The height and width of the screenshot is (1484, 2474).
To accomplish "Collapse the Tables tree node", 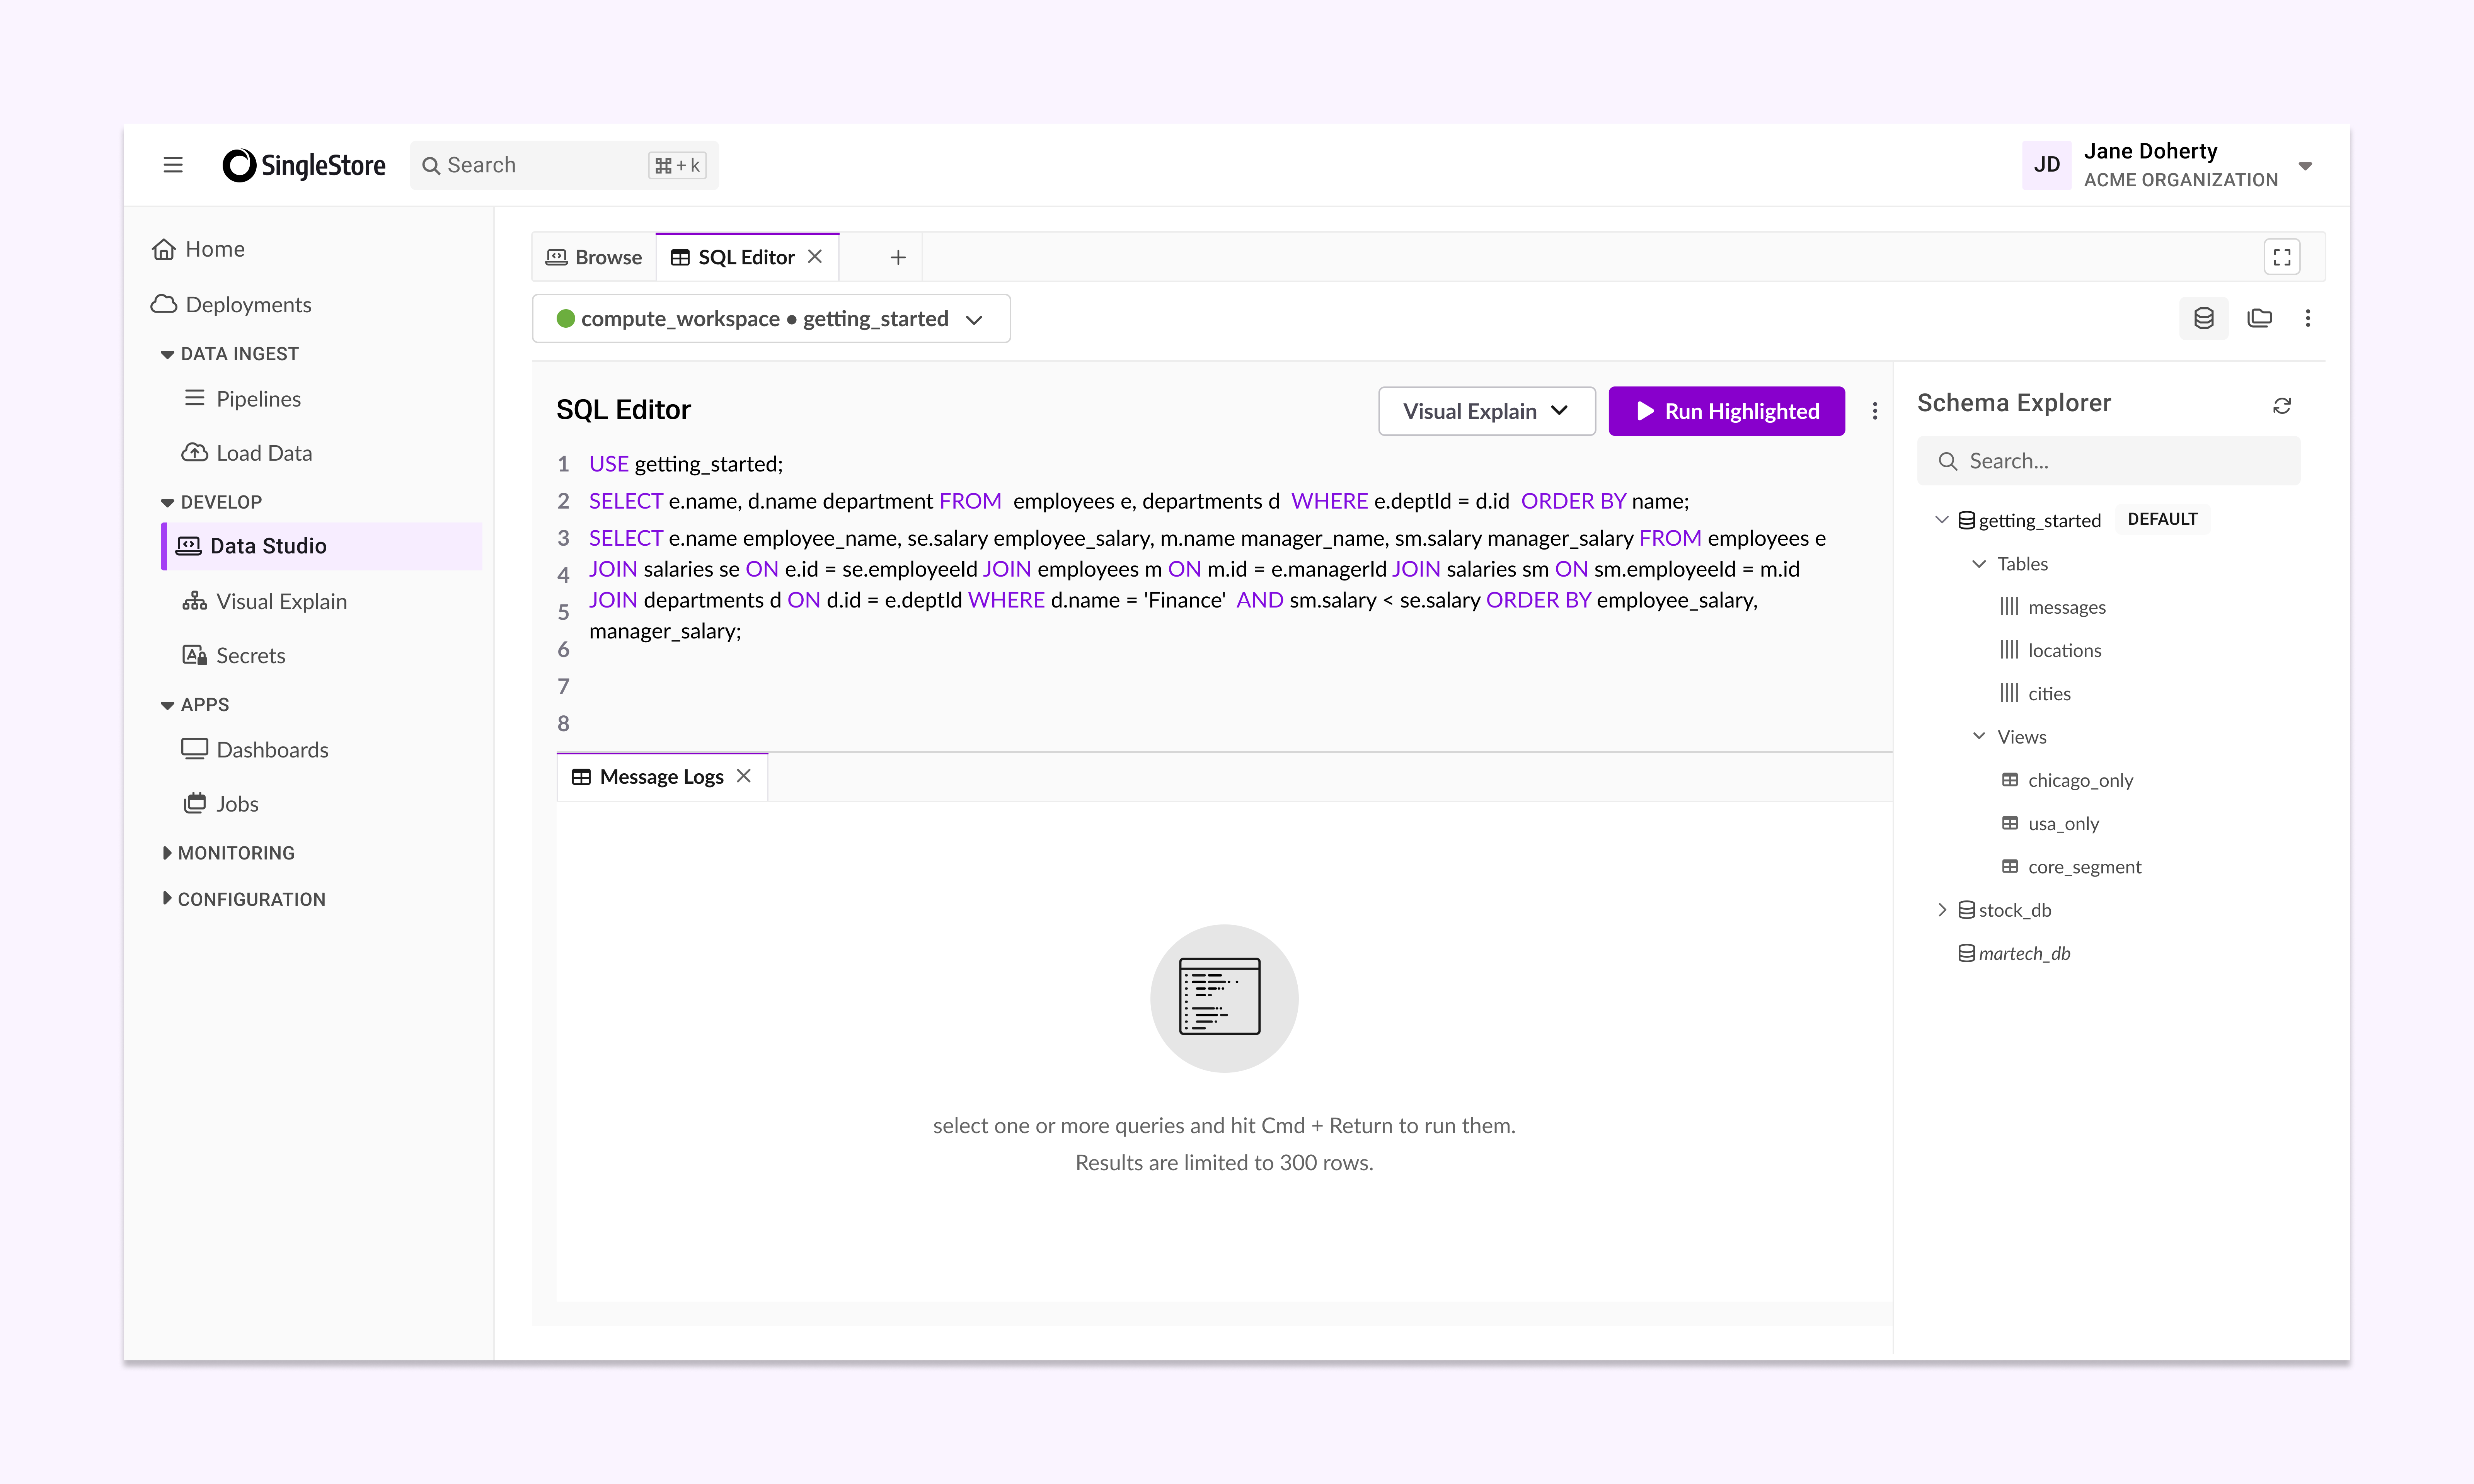I will tap(1978, 564).
